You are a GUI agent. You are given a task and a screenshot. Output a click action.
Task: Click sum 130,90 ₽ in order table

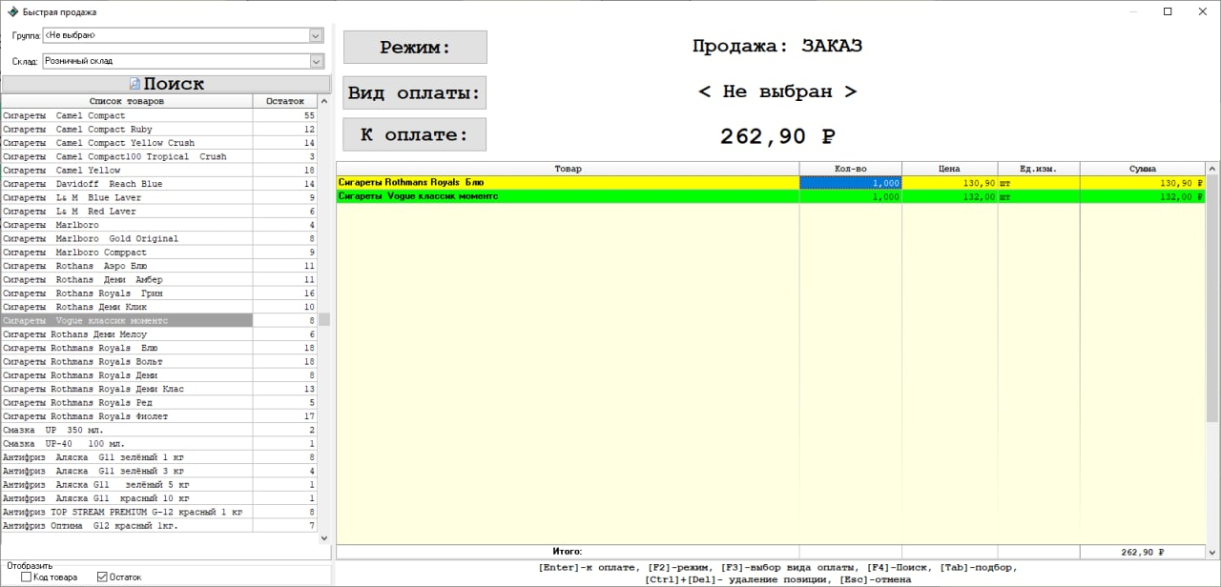pyautogui.click(x=1143, y=182)
